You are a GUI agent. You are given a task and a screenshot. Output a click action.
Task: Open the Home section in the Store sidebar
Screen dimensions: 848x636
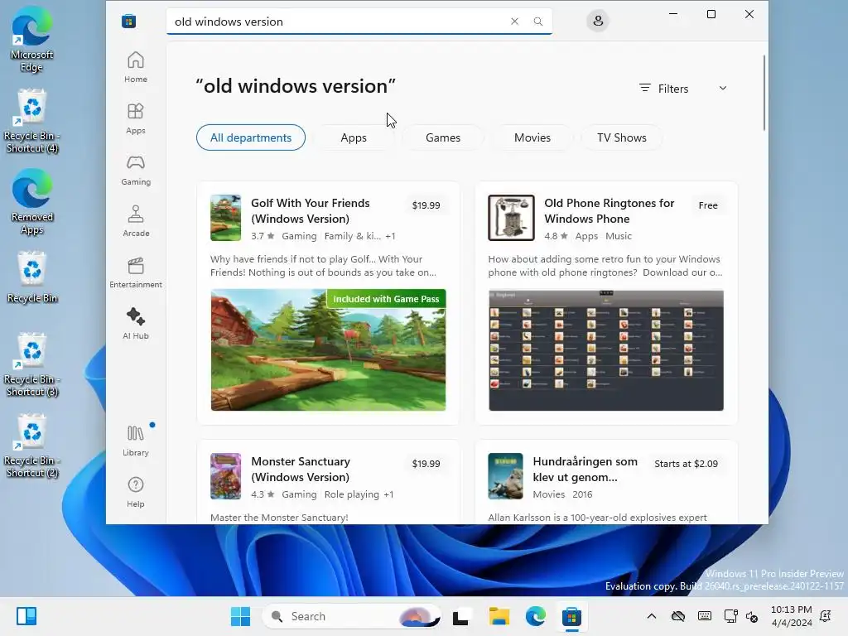(136, 67)
